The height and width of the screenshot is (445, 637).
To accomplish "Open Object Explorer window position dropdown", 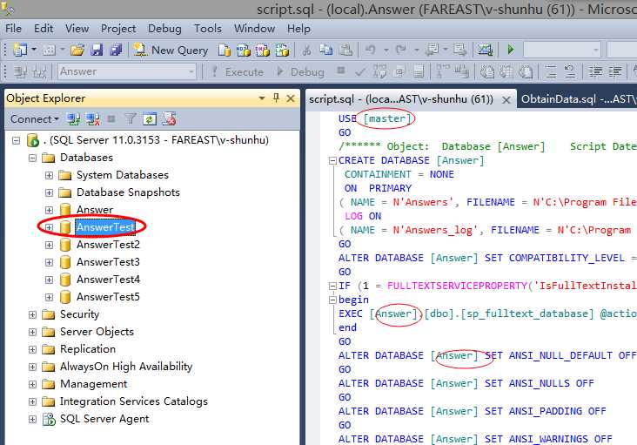I will 262,98.
